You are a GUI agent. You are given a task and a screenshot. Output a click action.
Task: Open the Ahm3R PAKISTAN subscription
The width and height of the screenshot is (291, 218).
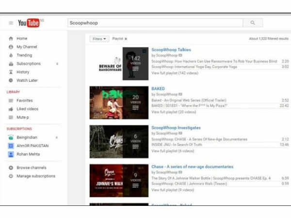tap(32, 146)
